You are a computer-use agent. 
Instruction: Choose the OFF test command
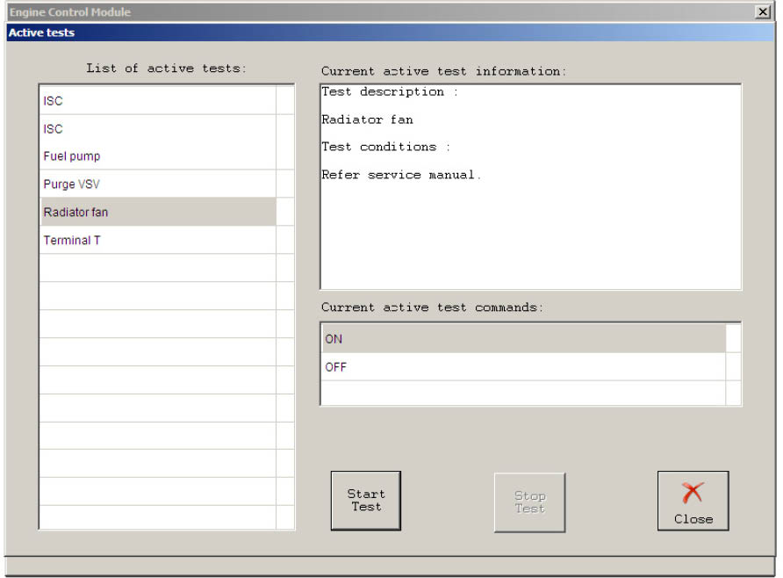click(x=523, y=367)
